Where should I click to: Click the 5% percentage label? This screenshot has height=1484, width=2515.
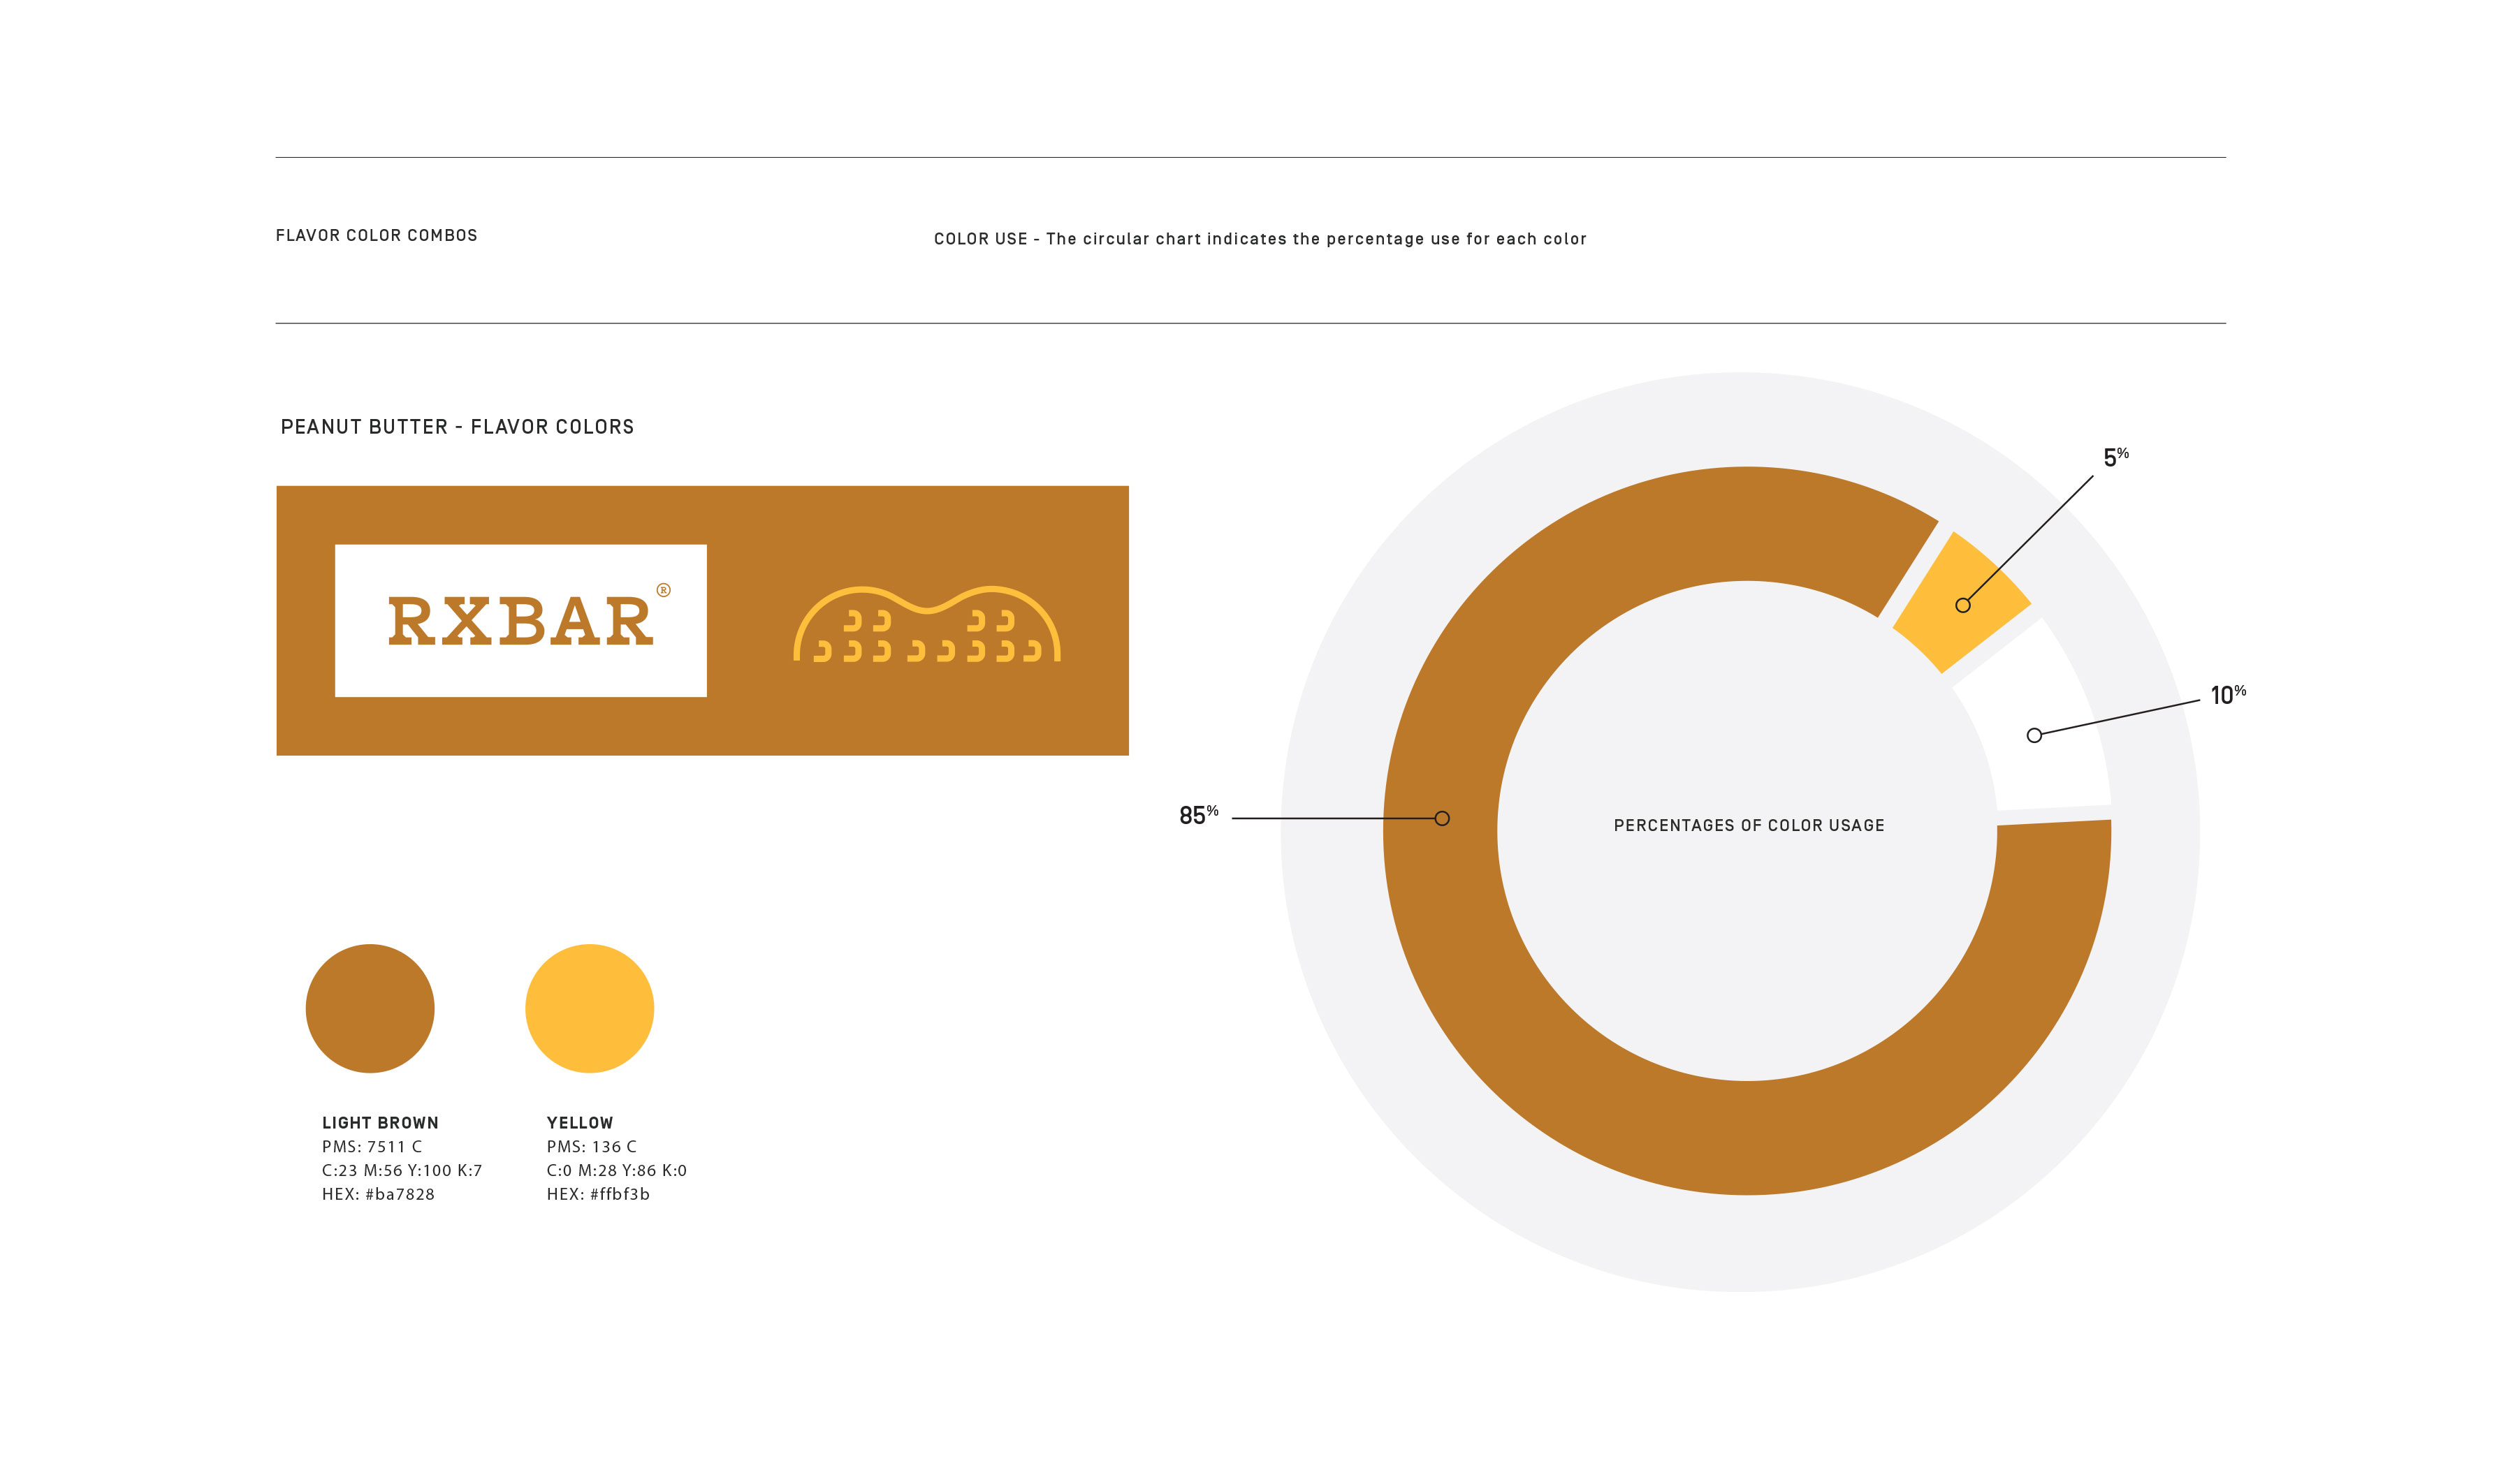(x=2115, y=457)
